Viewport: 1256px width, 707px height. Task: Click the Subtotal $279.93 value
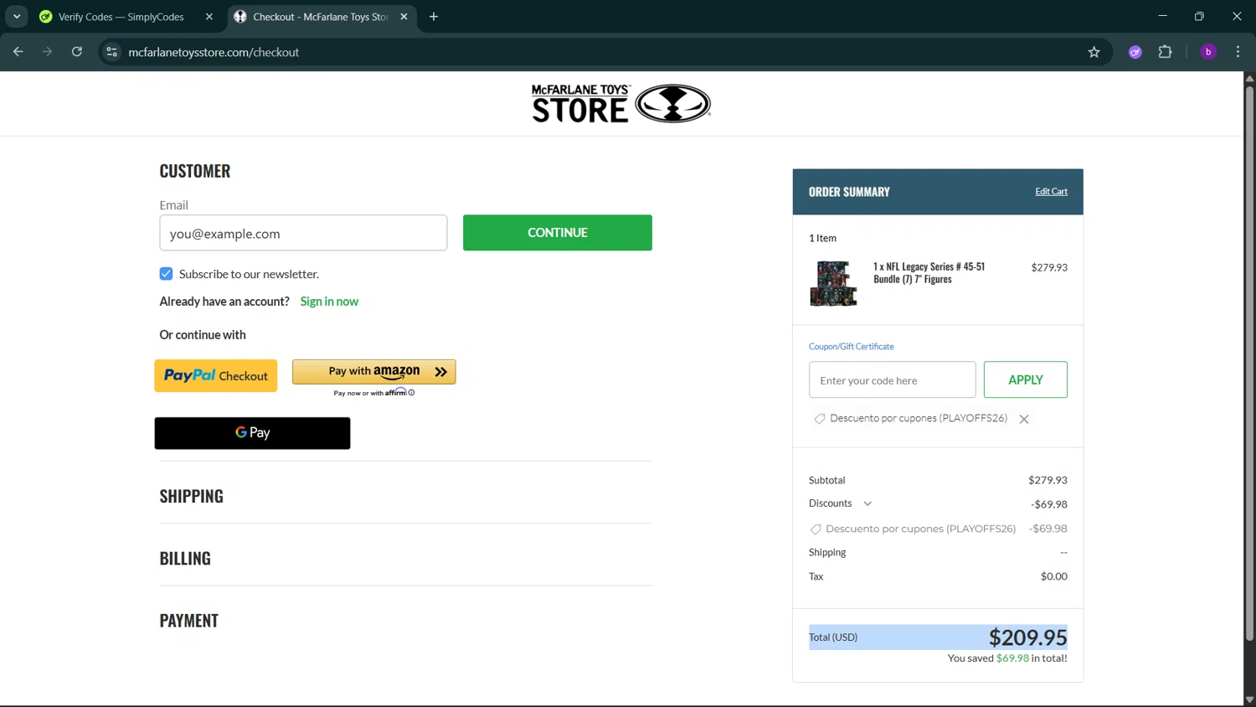(1048, 481)
